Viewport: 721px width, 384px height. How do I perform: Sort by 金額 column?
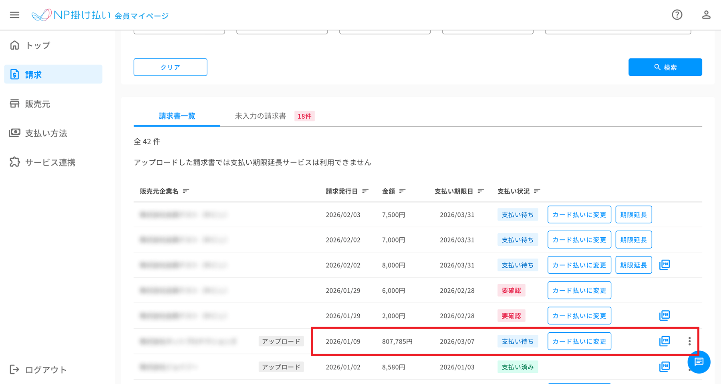[402, 191]
